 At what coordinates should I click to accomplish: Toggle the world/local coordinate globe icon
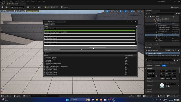coord(115,11)
